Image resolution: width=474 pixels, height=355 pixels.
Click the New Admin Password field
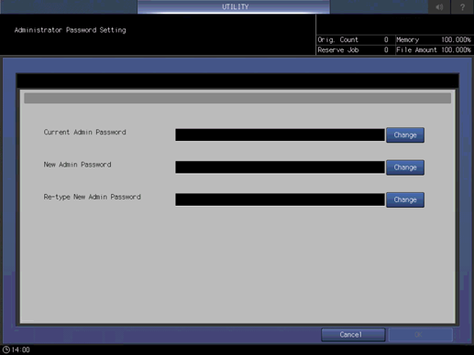pyautogui.click(x=280, y=167)
